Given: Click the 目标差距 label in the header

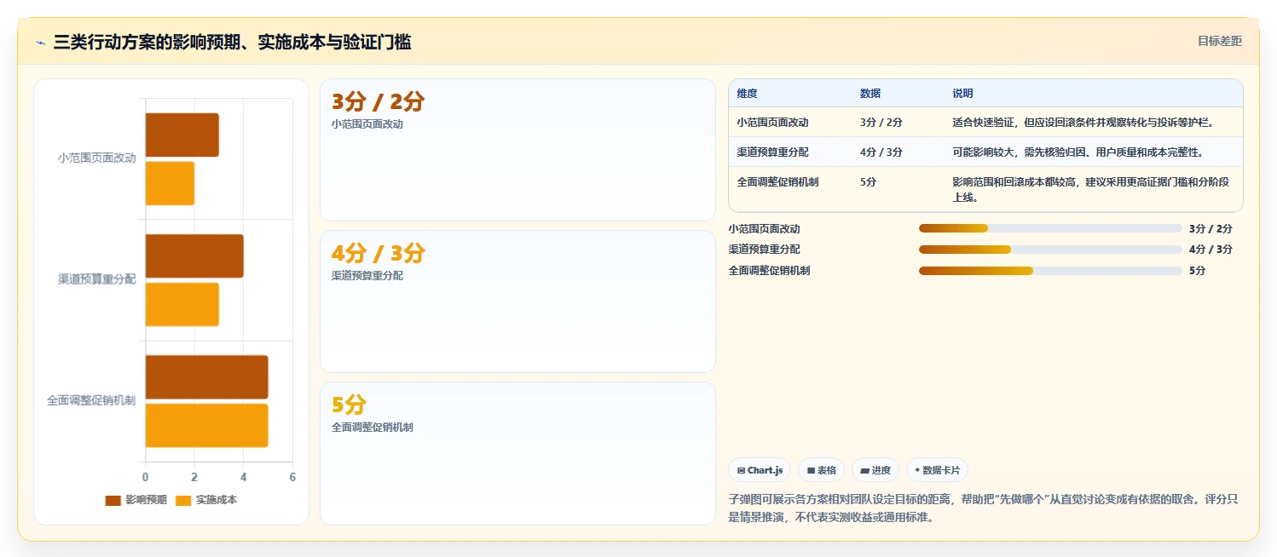Looking at the screenshot, I should (1220, 41).
